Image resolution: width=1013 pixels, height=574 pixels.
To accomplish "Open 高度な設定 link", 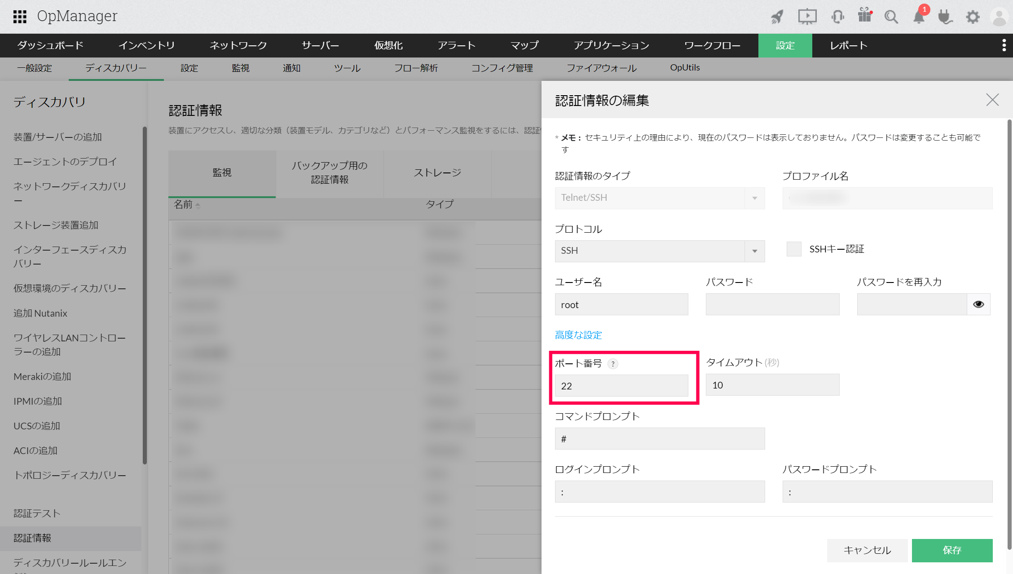I will [x=578, y=335].
